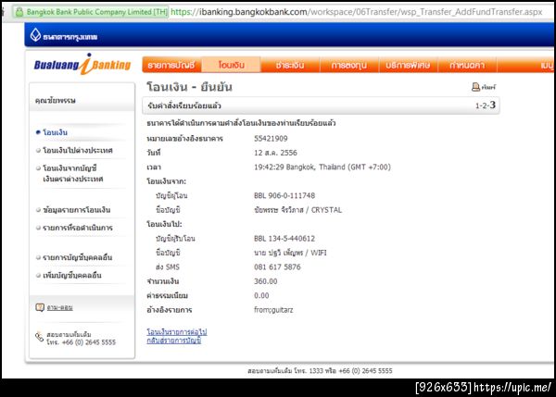Open รายการที่รอดำเนินการ in sidebar
Screen dimensions: 556x397
tap(78, 228)
